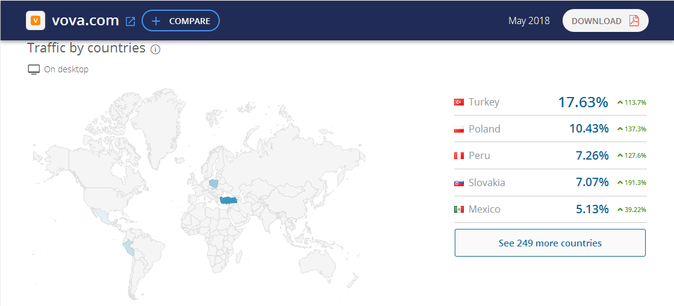
Task: Click the vova.com domain title
Action: (x=85, y=20)
